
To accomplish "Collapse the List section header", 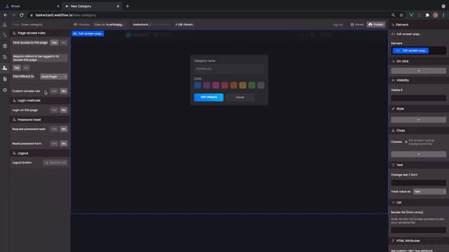I will coord(418,202).
